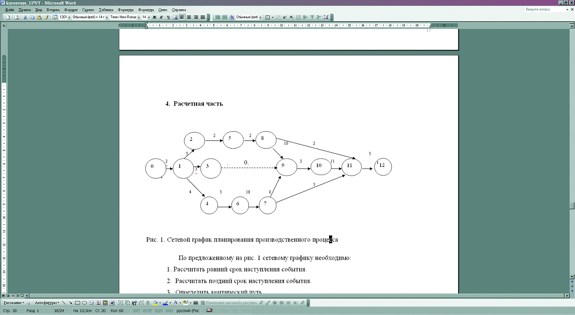Click the rotate icon on the Drawing toolbar
The width and height of the screenshot is (575, 315).
point(148,303)
